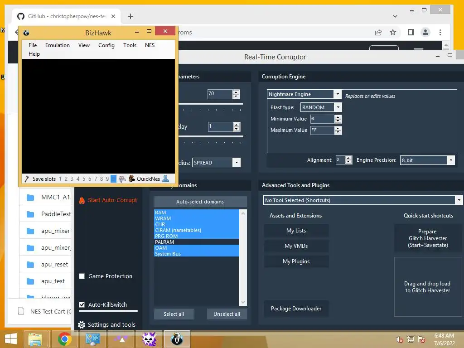Click the Chrome tab search chevron

tap(395, 16)
